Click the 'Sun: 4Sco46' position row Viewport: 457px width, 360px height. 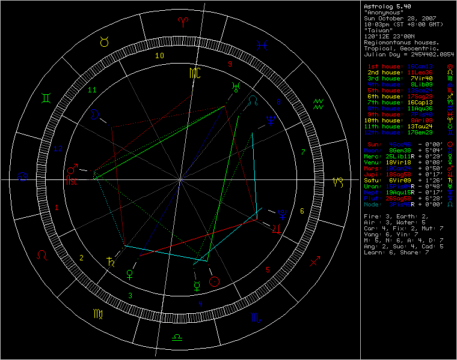coord(405,145)
